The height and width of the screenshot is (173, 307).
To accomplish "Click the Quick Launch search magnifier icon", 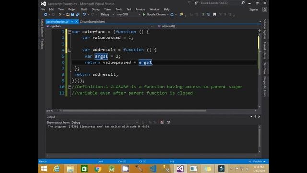I will pos(243,3).
